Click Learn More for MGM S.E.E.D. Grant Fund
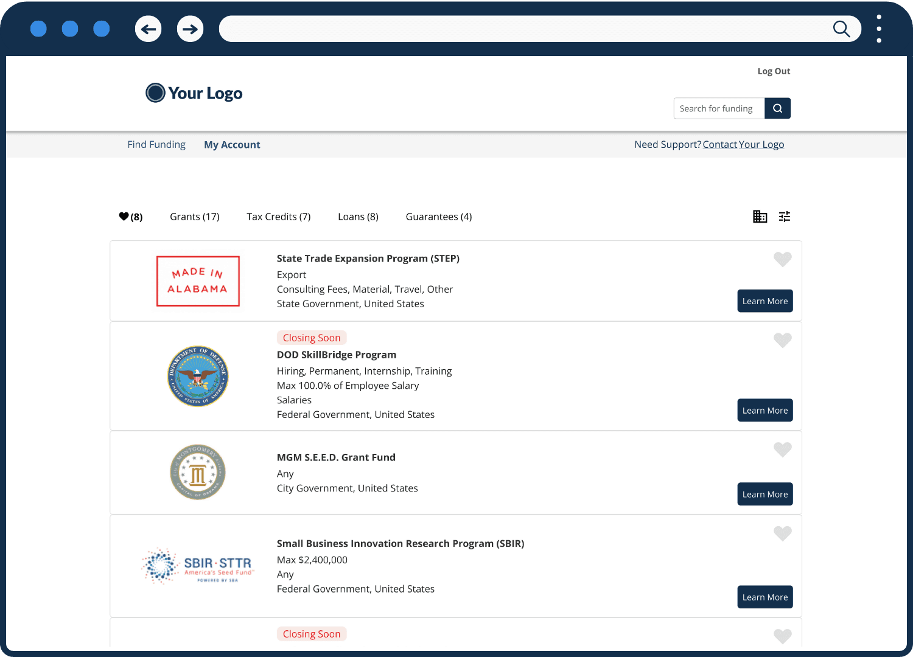This screenshot has width=913, height=657. [764, 494]
